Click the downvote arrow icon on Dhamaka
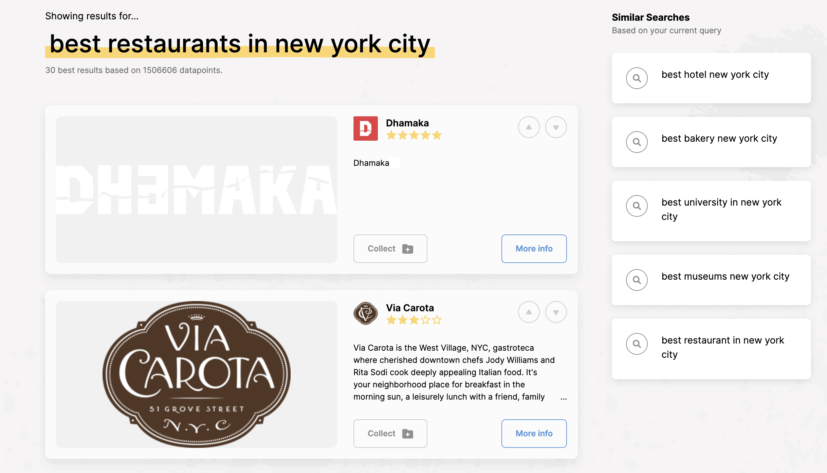The height and width of the screenshot is (473, 827). pos(555,127)
